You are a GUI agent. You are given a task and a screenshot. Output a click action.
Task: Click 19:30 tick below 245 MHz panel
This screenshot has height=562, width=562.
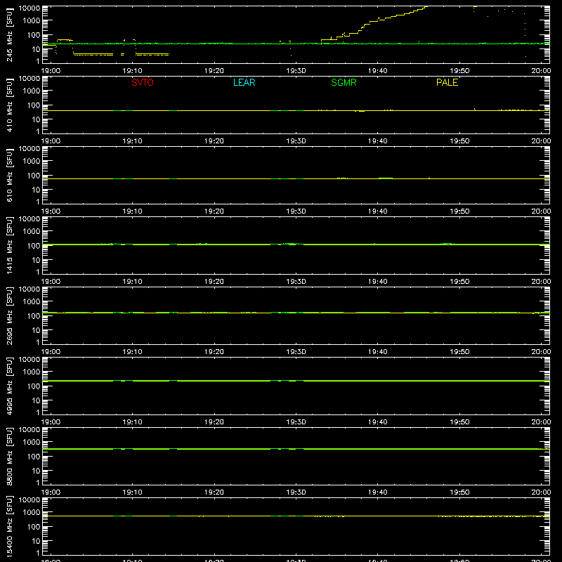click(296, 71)
